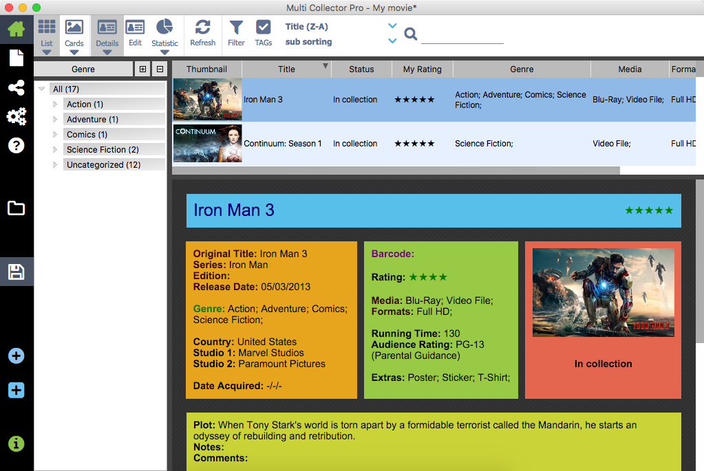This screenshot has width=704, height=471.
Task: Select Uncategorized (12) genre
Action: [x=114, y=164]
